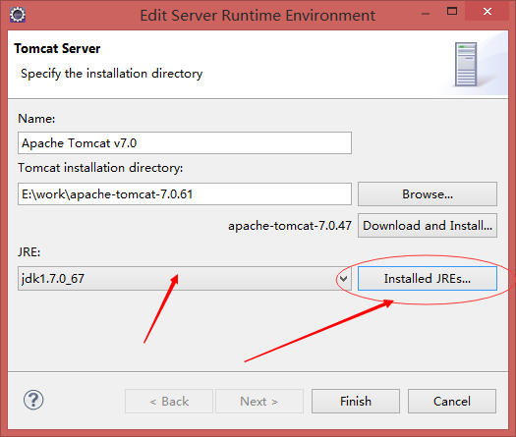
Task: Cancel the runtime environment dialog
Action: (452, 402)
